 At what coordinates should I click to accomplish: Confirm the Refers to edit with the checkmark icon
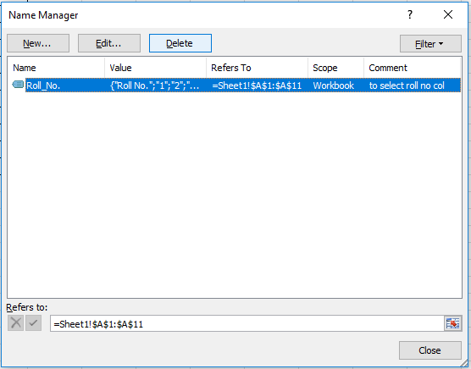click(33, 323)
